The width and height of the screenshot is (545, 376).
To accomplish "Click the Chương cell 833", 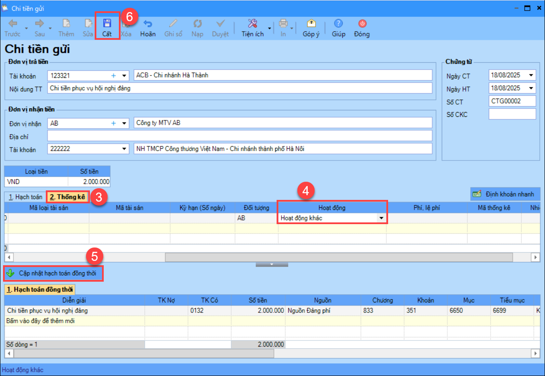I will pyautogui.click(x=382, y=311).
